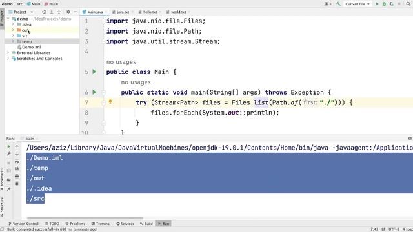Run with coverage icon in top toolbar
Image resolution: width=413 pixels, height=232 pixels.
click(x=392, y=4)
